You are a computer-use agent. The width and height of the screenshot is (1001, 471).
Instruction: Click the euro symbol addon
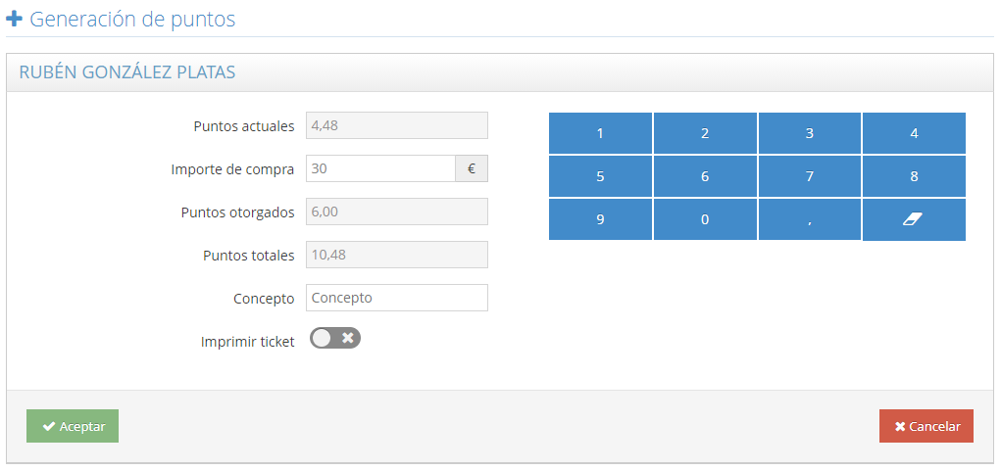click(x=472, y=168)
